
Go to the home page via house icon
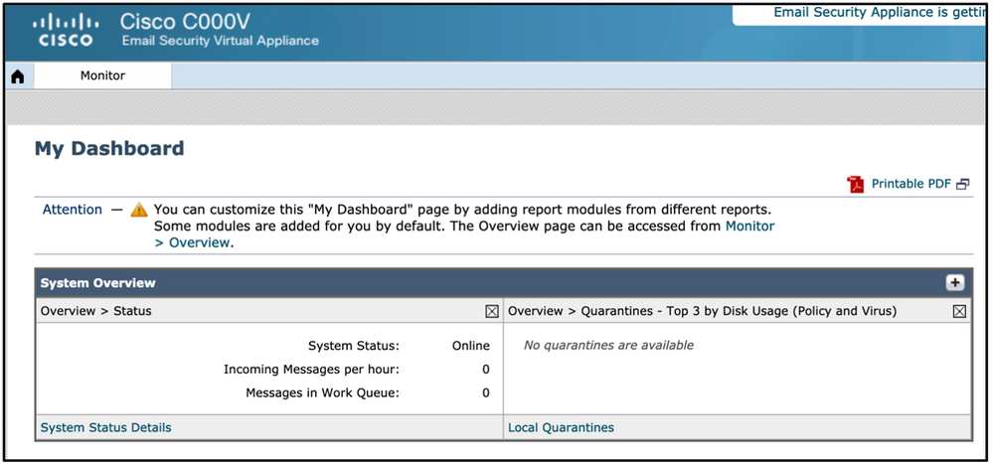pyautogui.click(x=18, y=76)
